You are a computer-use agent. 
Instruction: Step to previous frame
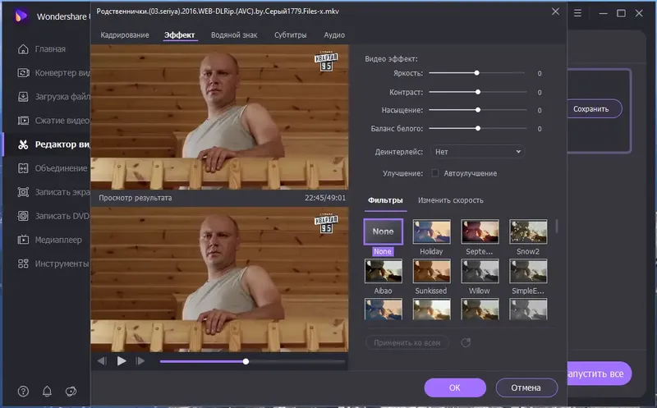tap(102, 360)
